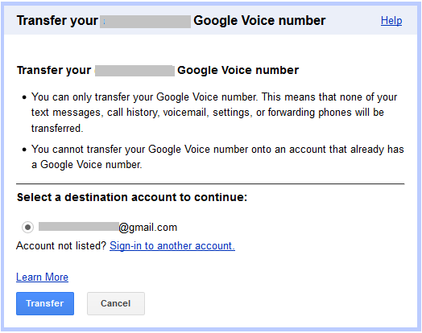Screen dimensions: 422x333
Task: Dismiss the dialog using Cancel button
Action: [x=116, y=303]
